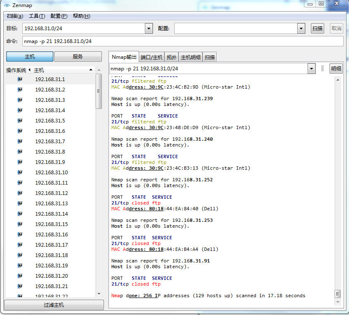Click host list scrollbar up arrow
Screen dimensions: 349x315
click(99, 70)
